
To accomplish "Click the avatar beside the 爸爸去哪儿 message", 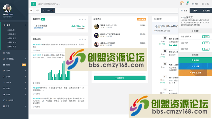I will tap(97, 35).
